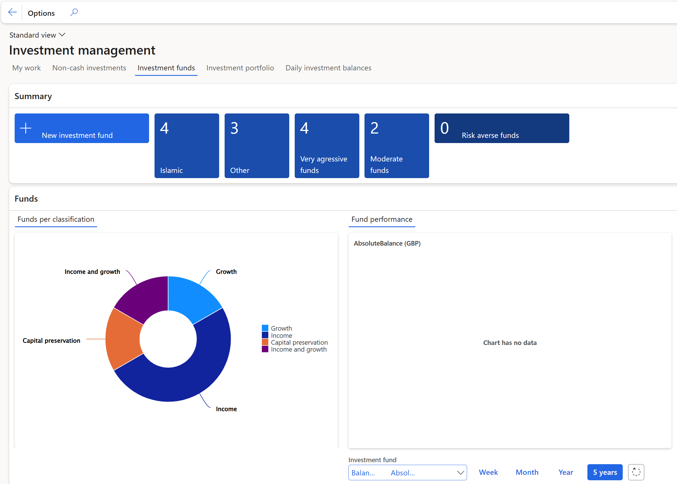Collapse the Summary section header

[x=33, y=96]
